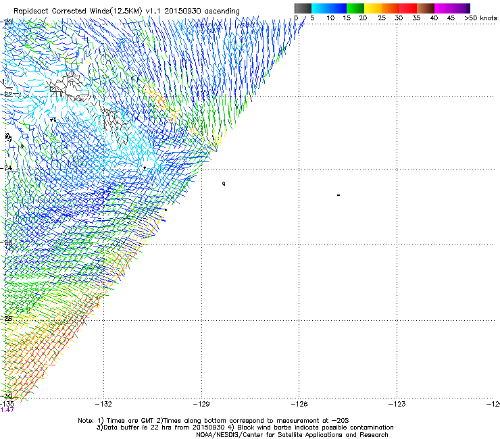Click the '-135' longitude axis label
Image resolution: width=500 pixels, height=439 pixels.
coord(7,404)
